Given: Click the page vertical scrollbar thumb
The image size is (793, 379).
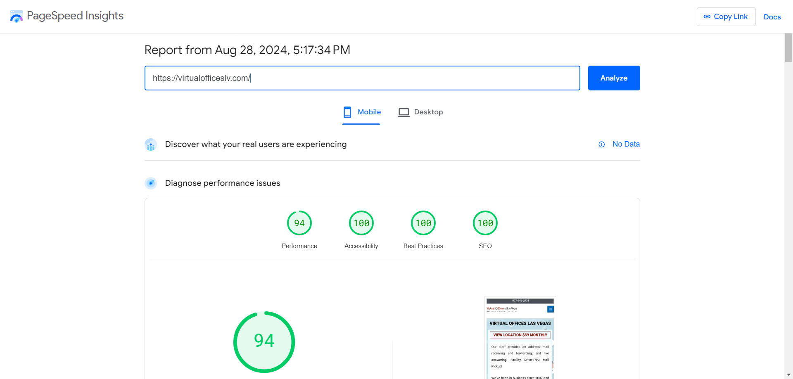Looking at the screenshot, I should (x=788, y=47).
